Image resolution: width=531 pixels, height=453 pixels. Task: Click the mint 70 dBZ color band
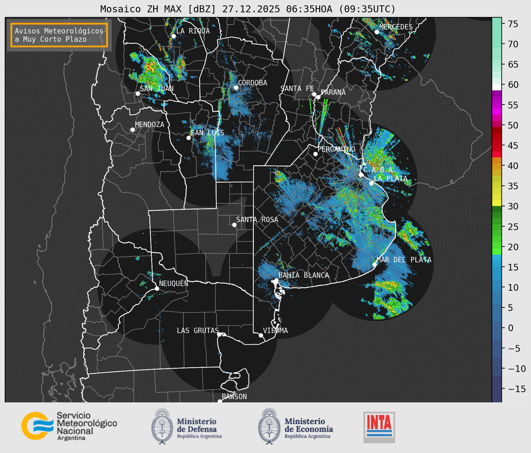pos(497,44)
